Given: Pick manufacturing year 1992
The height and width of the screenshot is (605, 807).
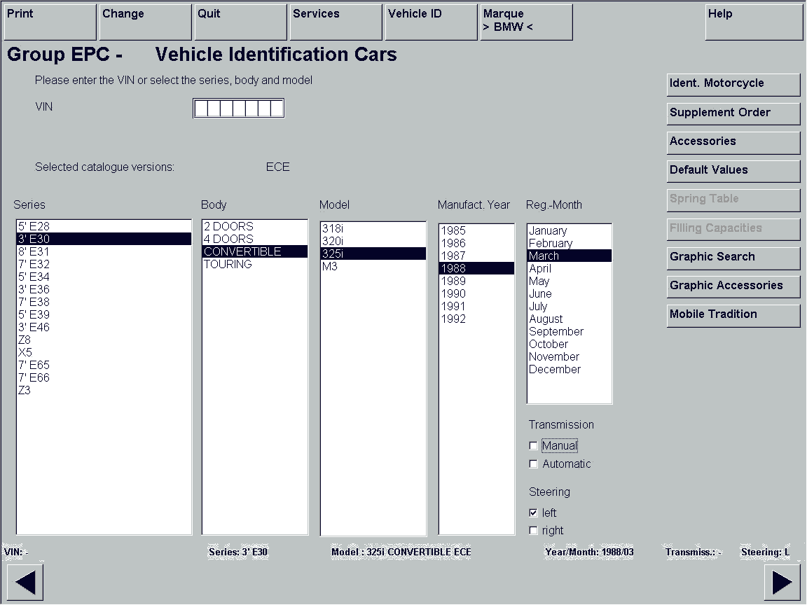Looking at the screenshot, I should (476, 319).
